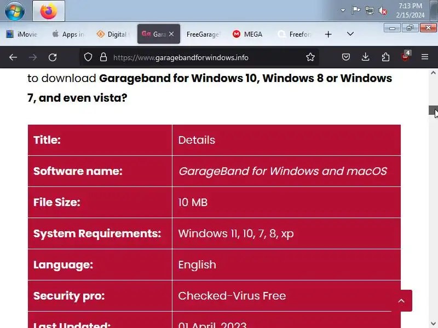Switch to the Freefor tab
Screen dimensions: 438x328
tap(295, 34)
